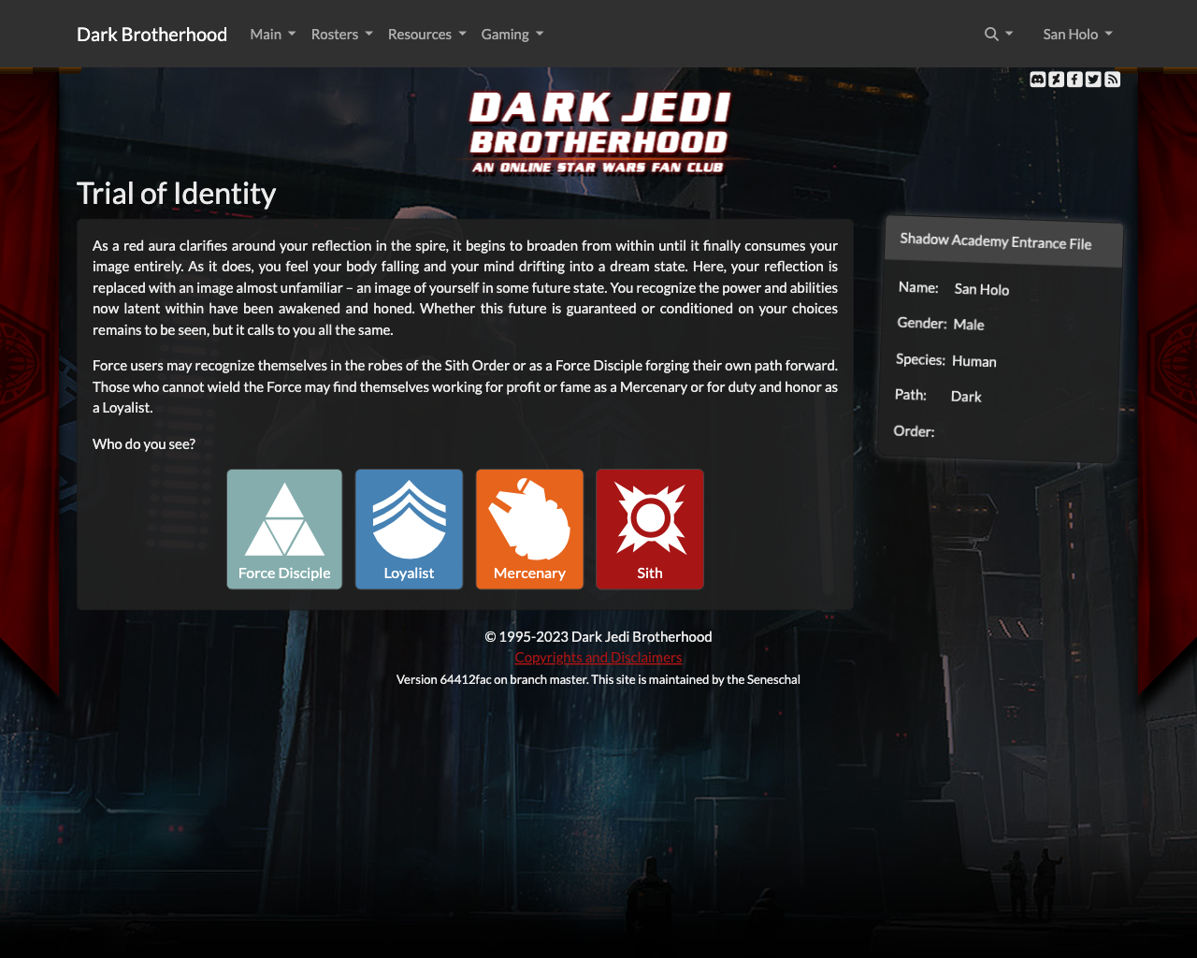1197x958 pixels.
Task: Open the Facebook social icon
Action: click(1074, 80)
